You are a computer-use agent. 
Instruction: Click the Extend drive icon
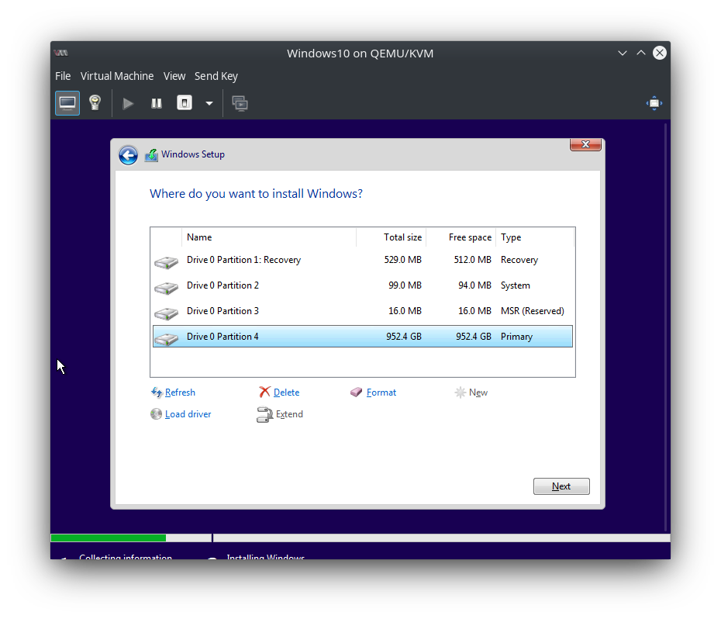[264, 414]
